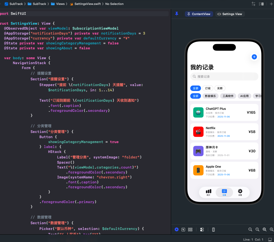The image size is (274, 242).
Task: Toggle the editor options minimap button
Action: [261, 4]
